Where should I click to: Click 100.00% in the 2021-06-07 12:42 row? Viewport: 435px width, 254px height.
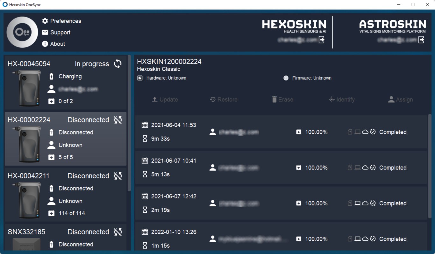316,203
